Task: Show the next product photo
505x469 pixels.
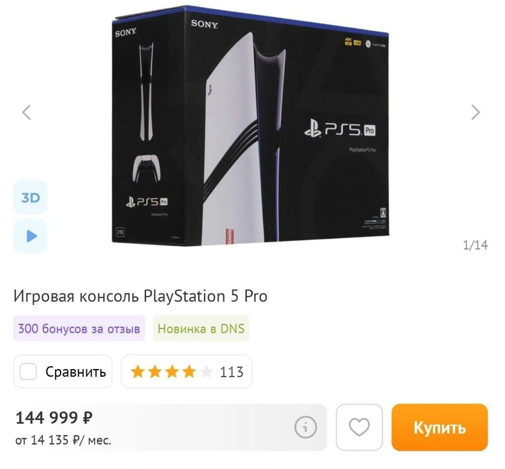Action: tap(475, 112)
